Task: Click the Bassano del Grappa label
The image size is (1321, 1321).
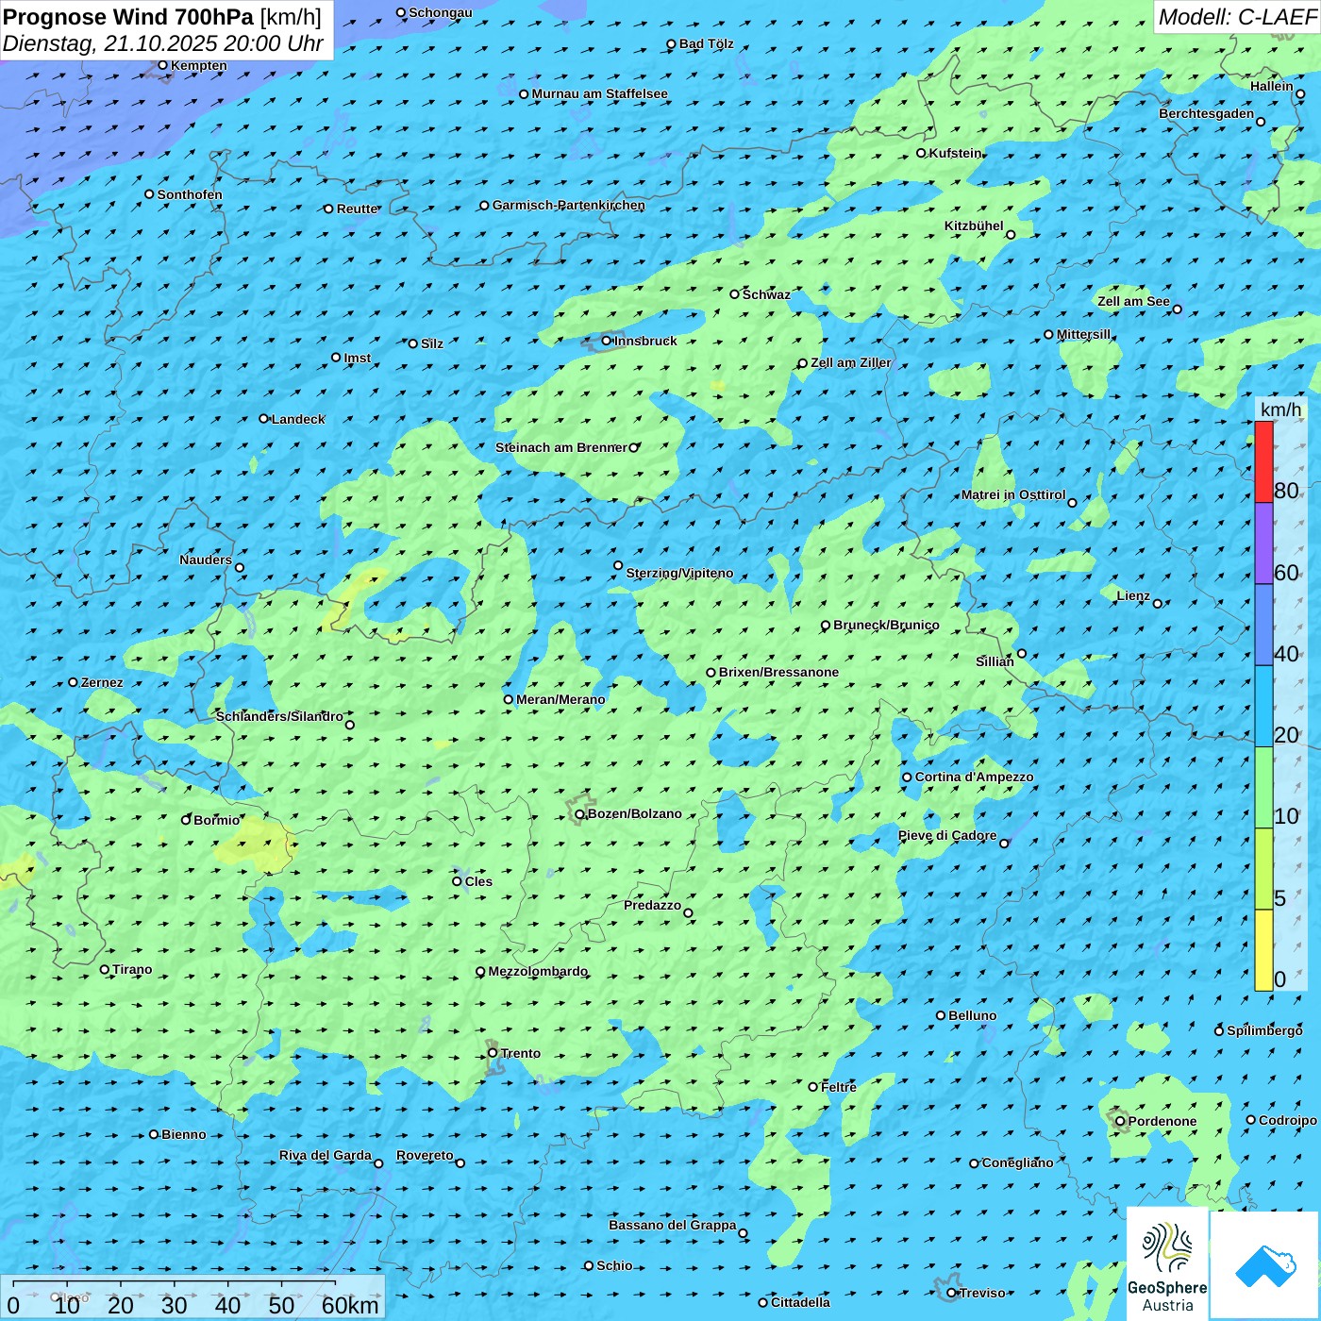Action: 673,1225
